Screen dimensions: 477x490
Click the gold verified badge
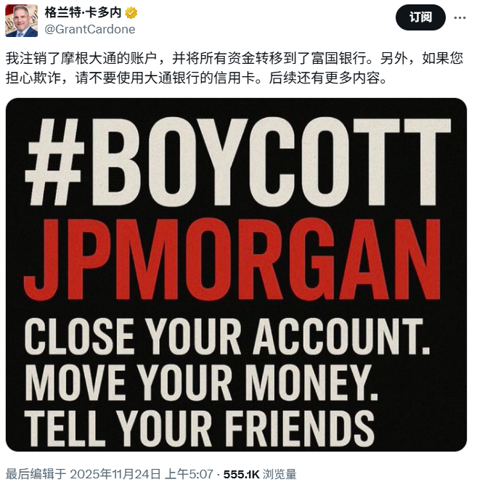(x=131, y=13)
